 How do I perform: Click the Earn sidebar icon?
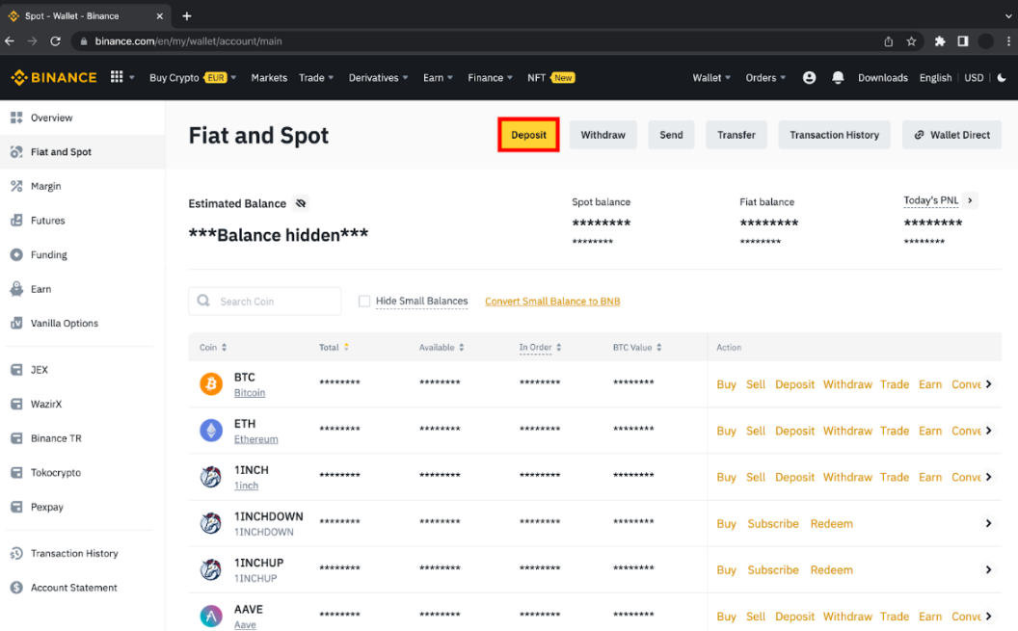[17, 289]
